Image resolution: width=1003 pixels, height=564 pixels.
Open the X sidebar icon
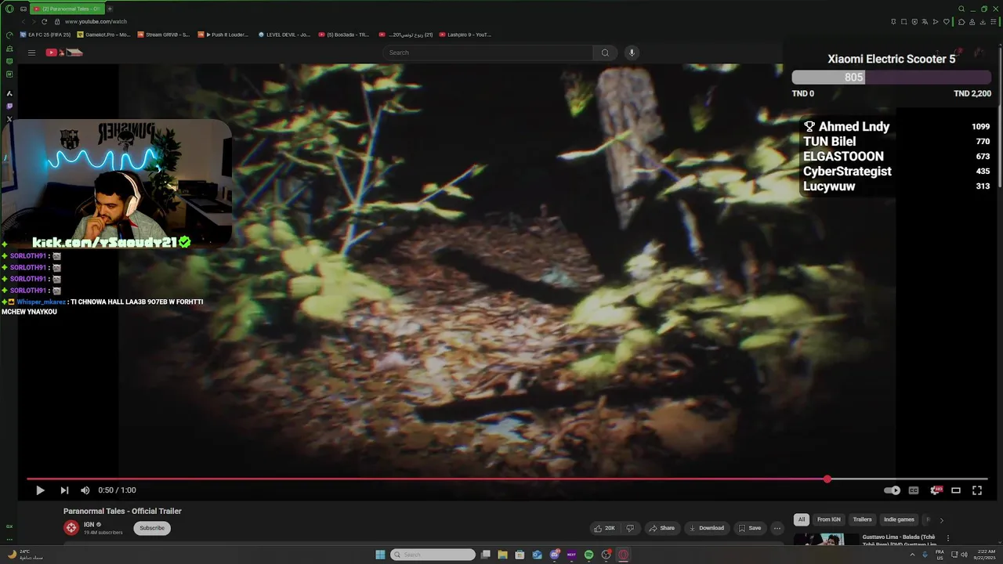pos(9,119)
